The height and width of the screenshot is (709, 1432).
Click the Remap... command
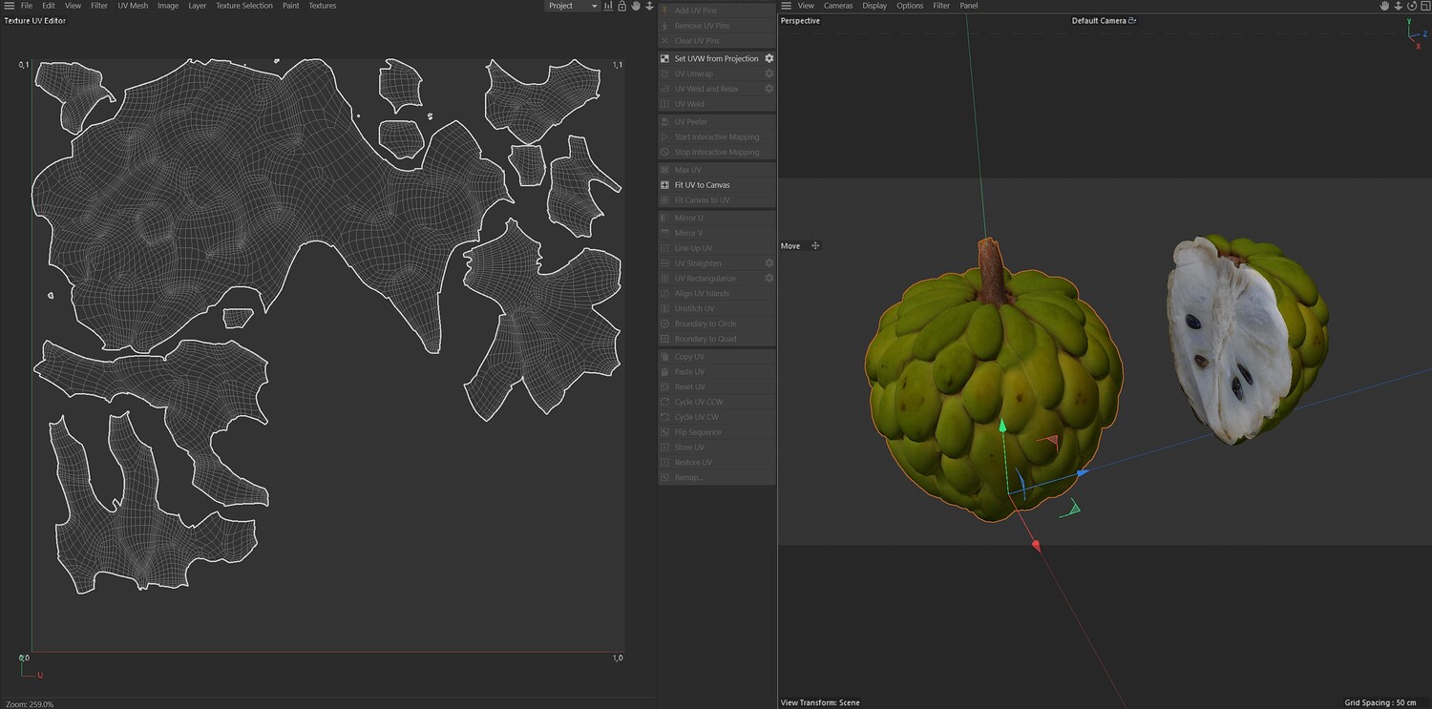pyautogui.click(x=716, y=477)
